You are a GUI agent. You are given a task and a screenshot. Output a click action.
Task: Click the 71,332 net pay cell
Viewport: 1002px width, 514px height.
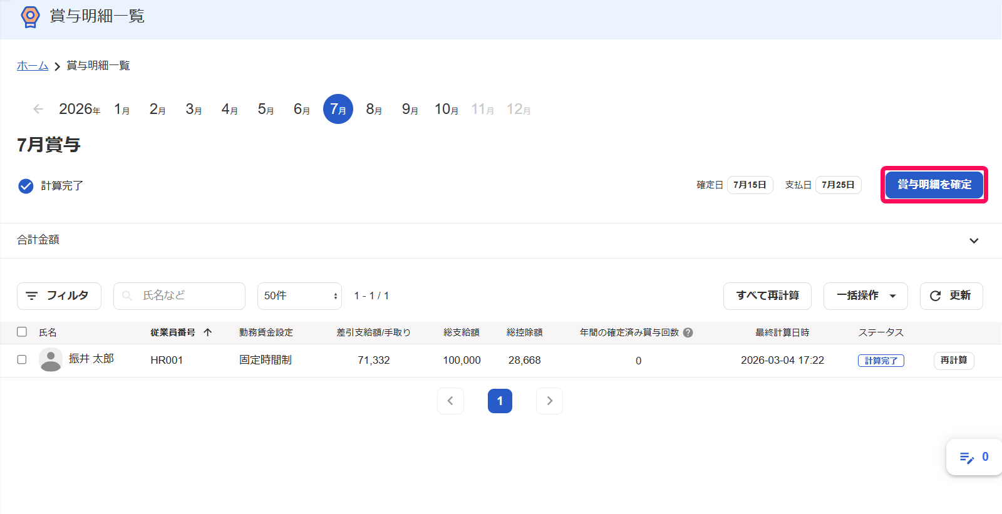pyautogui.click(x=374, y=361)
